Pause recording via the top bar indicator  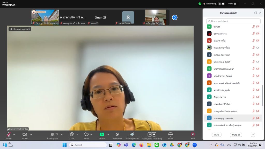(x=220, y=4)
